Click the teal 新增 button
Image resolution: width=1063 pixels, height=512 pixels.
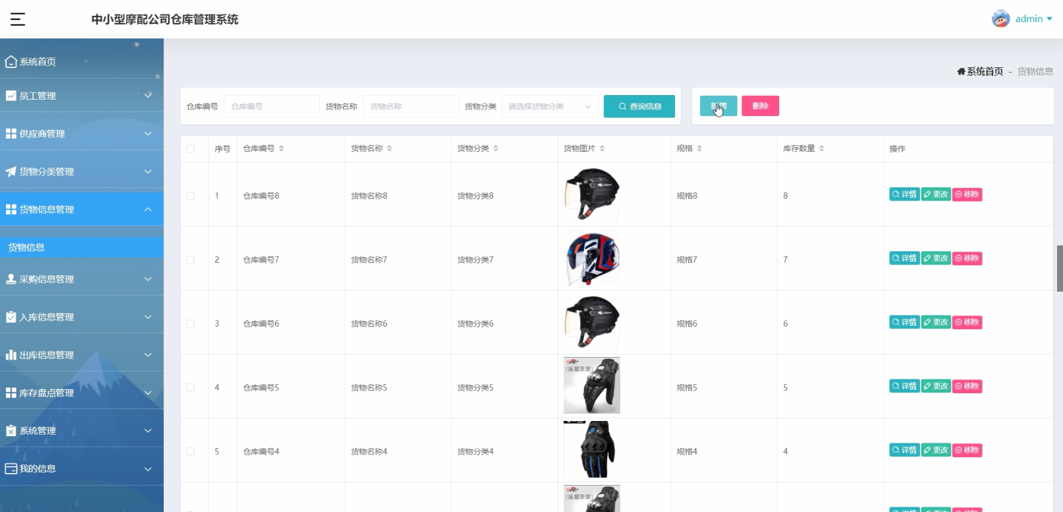point(719,106)
